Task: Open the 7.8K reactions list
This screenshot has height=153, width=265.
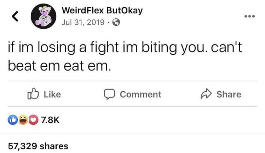Action: [50, 120]
